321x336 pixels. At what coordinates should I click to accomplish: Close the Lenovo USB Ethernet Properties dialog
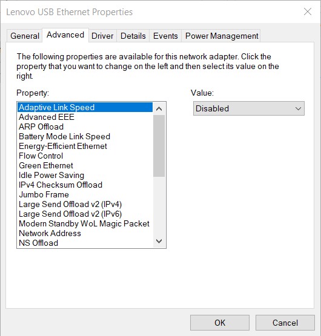(x=308, y=12)
